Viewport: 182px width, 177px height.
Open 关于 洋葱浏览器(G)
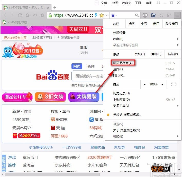(142, 130)
